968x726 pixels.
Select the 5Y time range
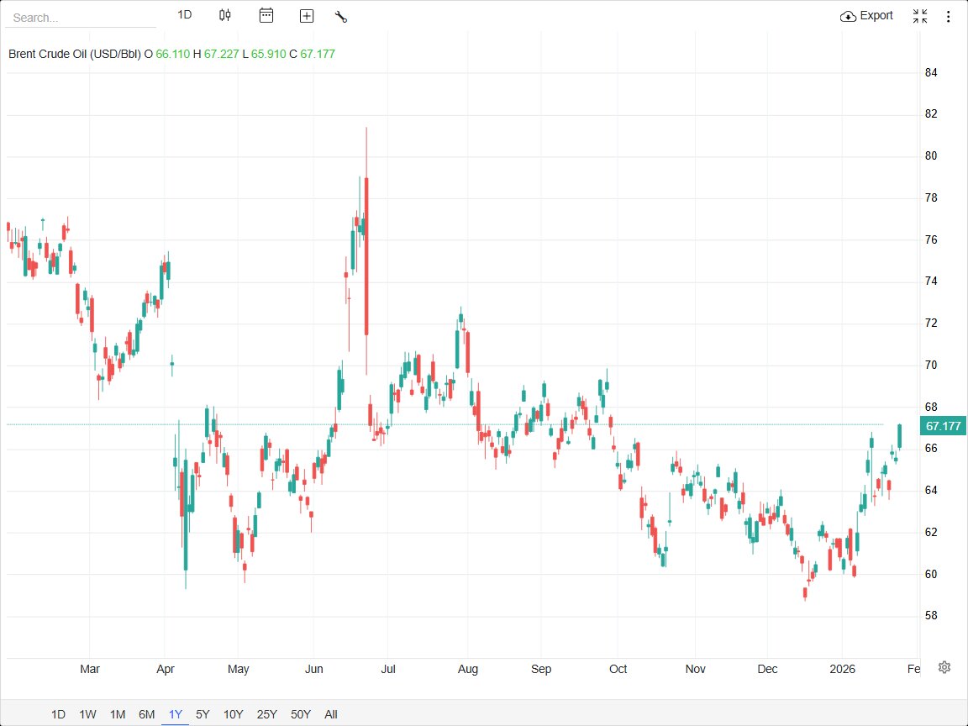[x=203, y=714]
